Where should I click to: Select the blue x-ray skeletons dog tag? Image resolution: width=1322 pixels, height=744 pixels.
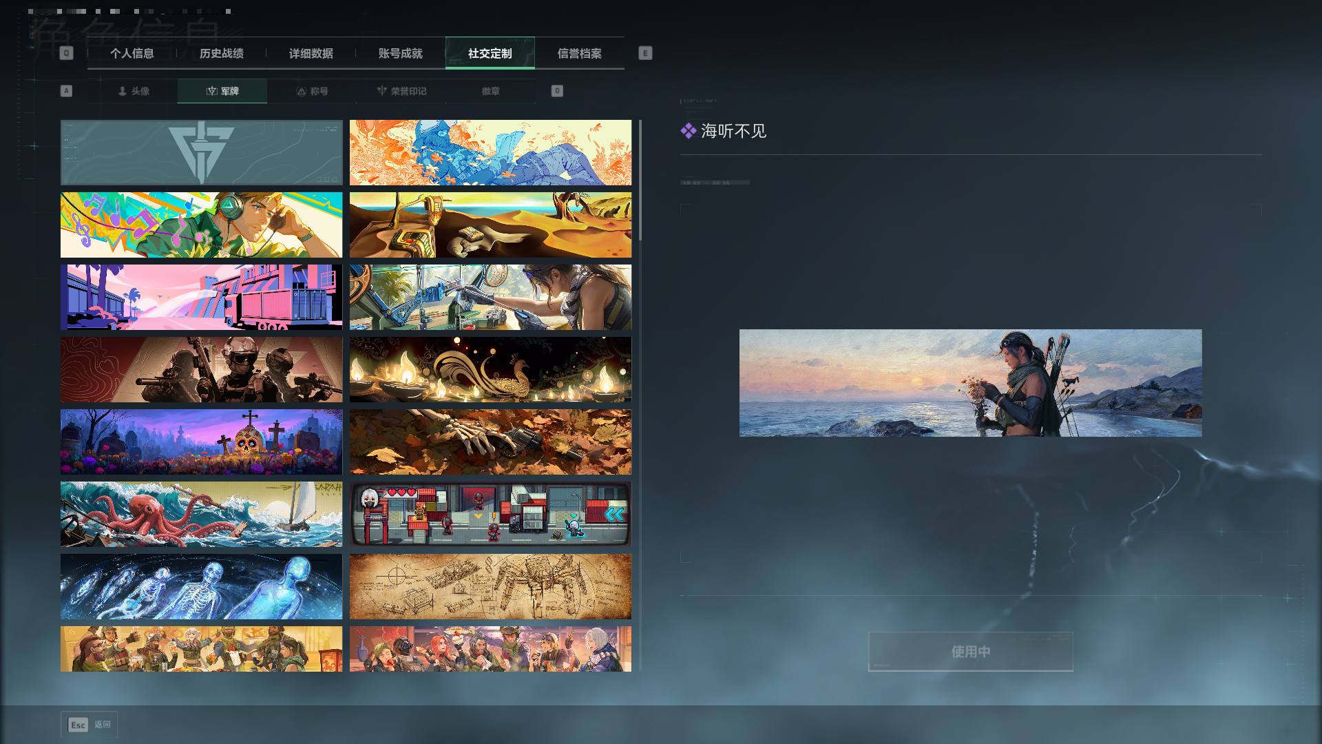coord(201,587)
